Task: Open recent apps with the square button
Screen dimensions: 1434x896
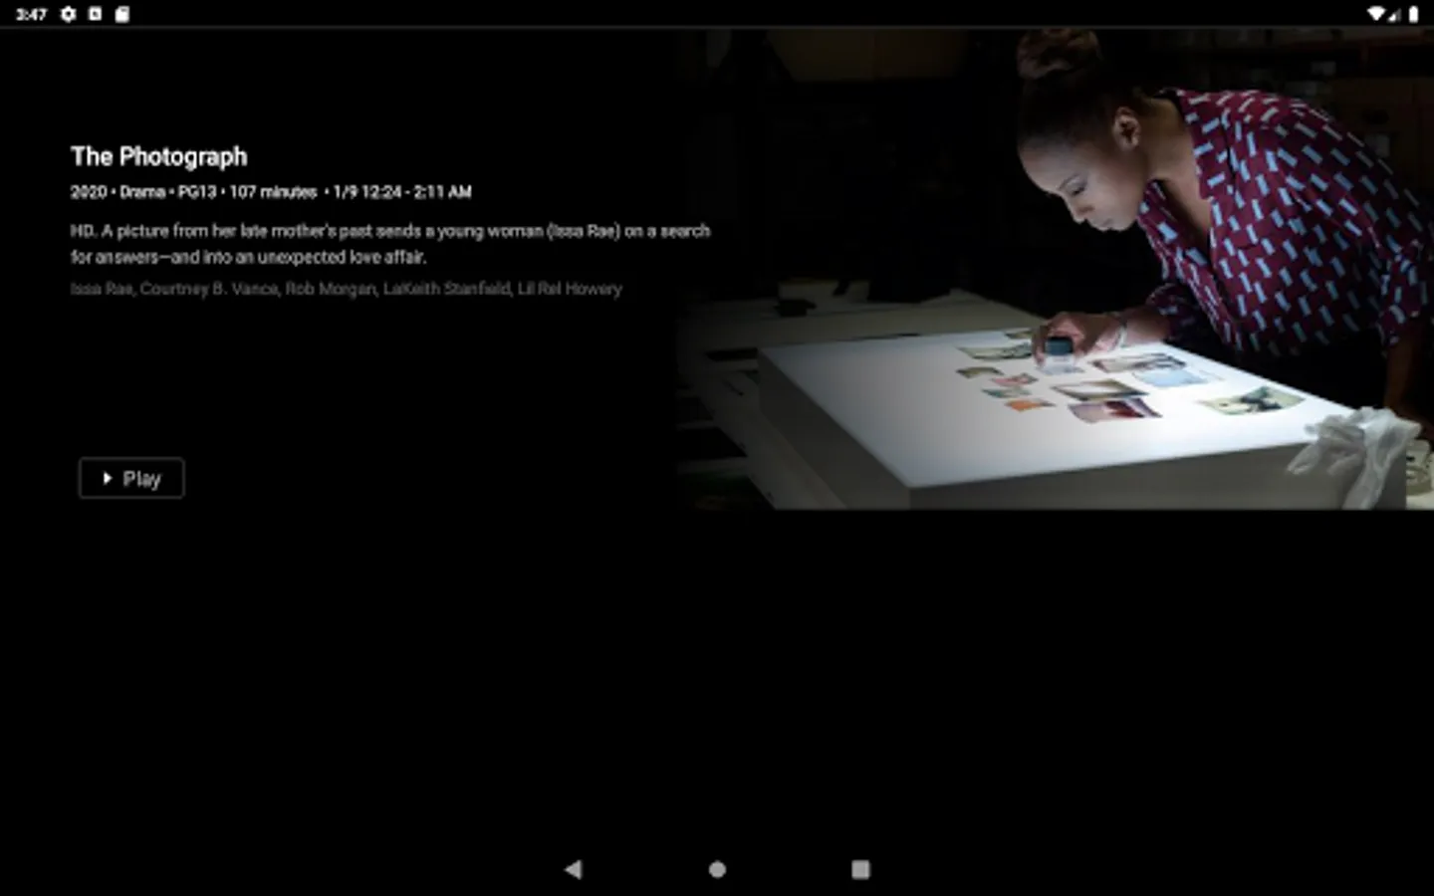Action: click(861, 869)
